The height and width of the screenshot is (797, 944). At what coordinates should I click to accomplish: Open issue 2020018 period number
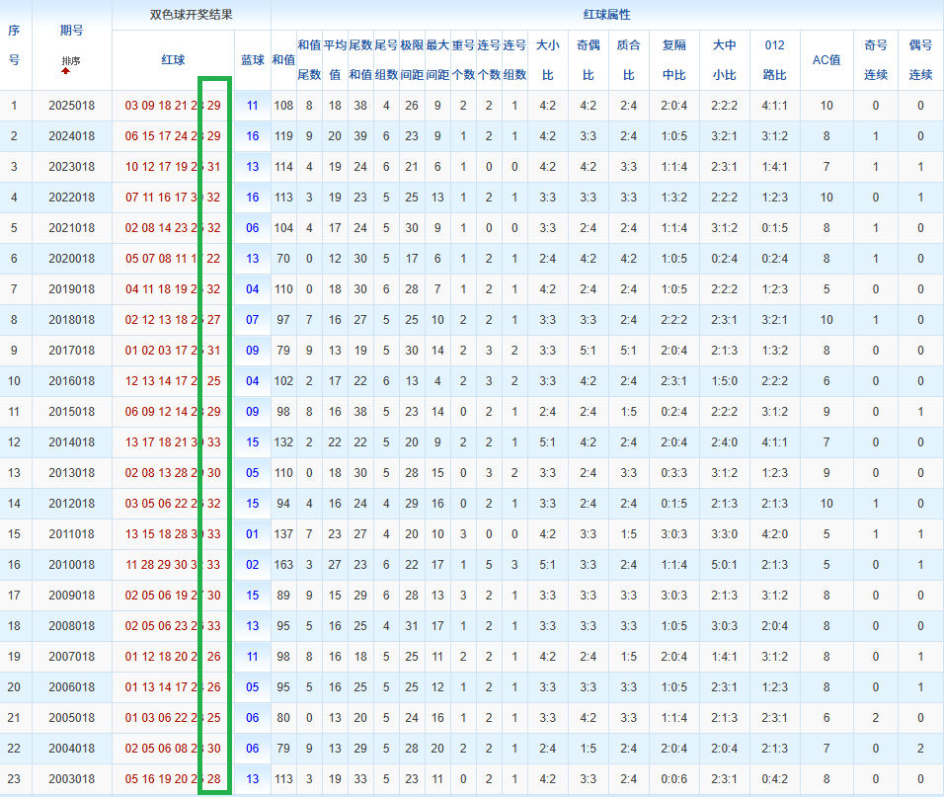pos(71,259)
